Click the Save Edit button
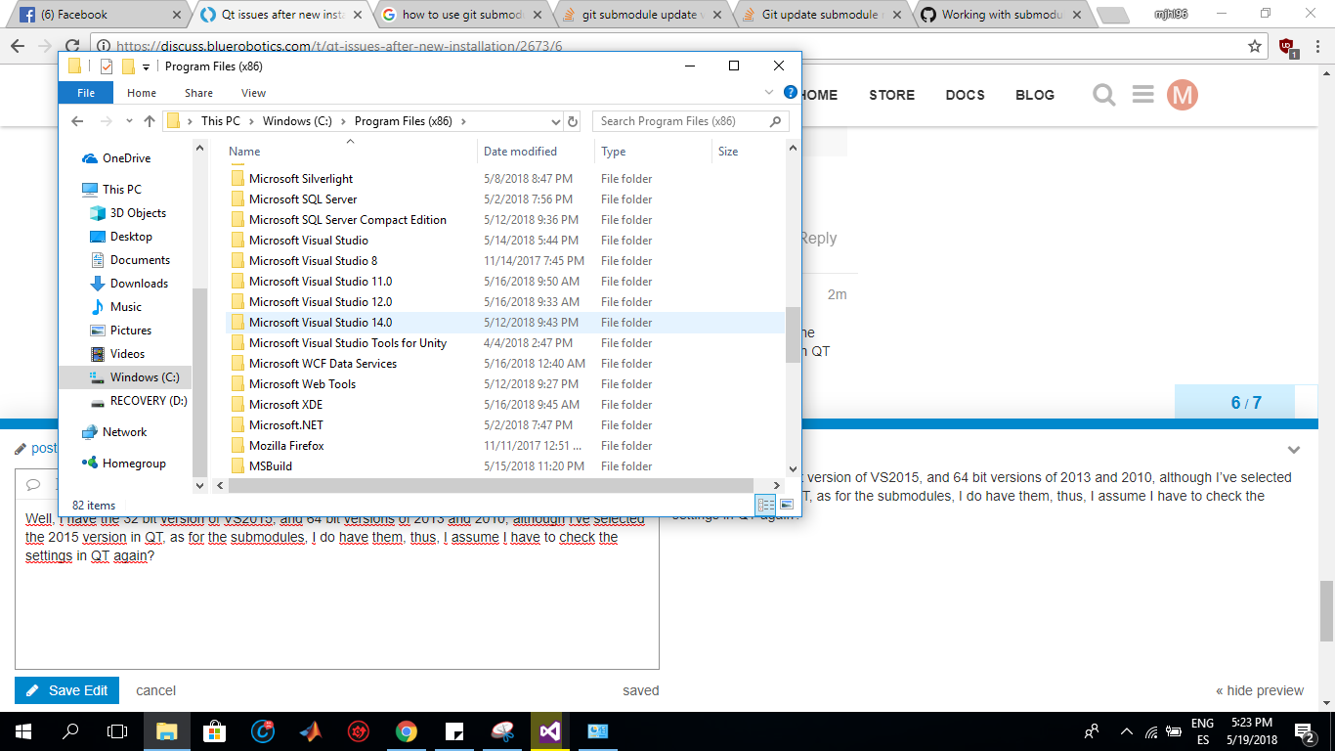The width and height of the screenshot is (1335, 751). 67,690
